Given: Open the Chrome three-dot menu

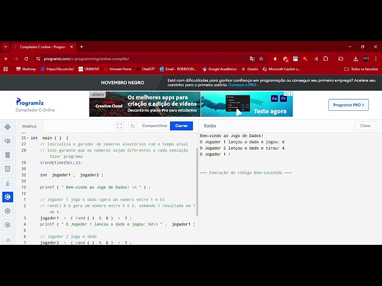Looking at the screenshot, I should tap(376, 59).
